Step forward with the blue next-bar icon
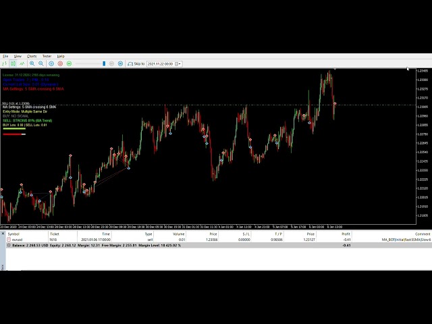The height and width of the screenshot is (324, 432). pos(120,63)
